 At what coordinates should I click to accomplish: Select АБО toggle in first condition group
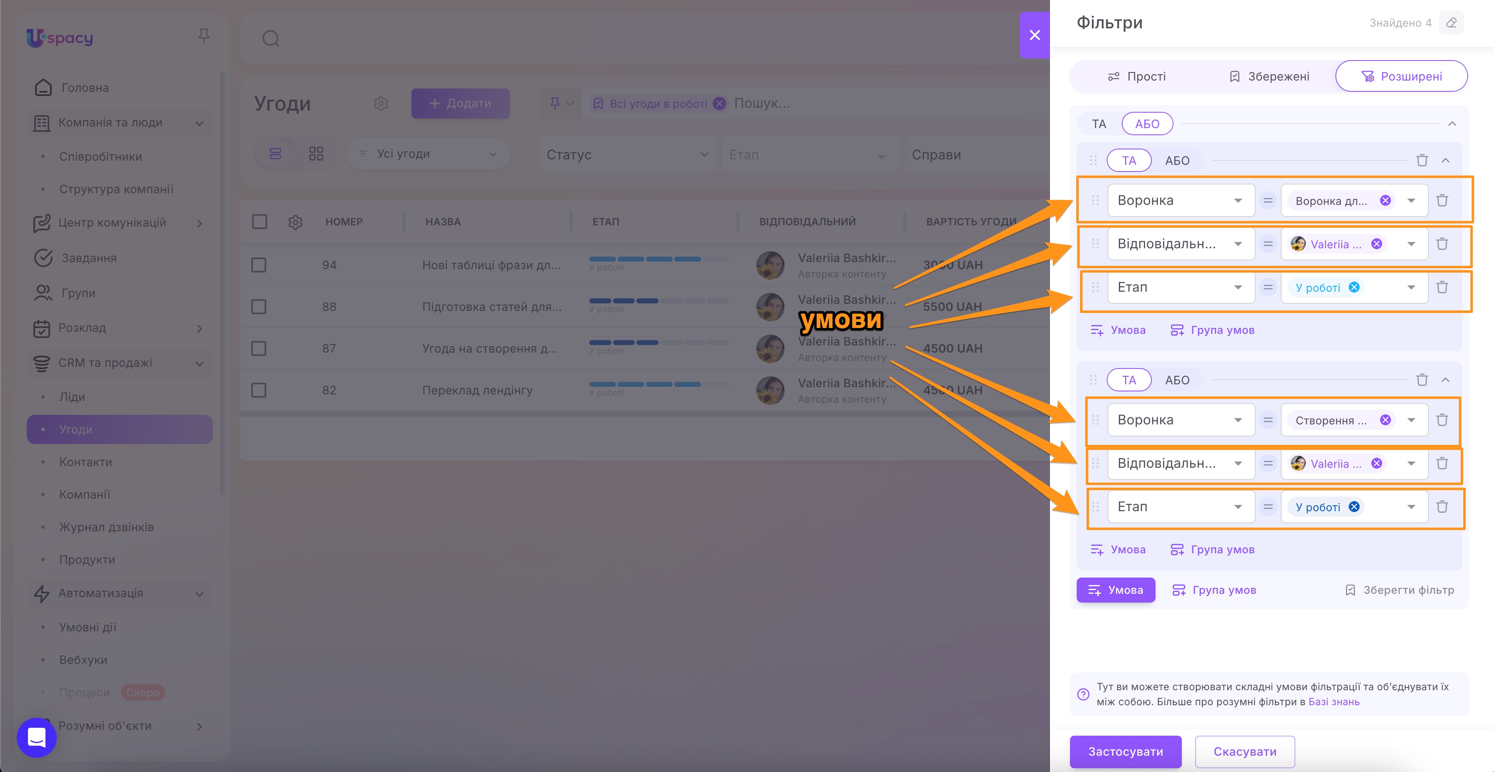(1177, 161)
